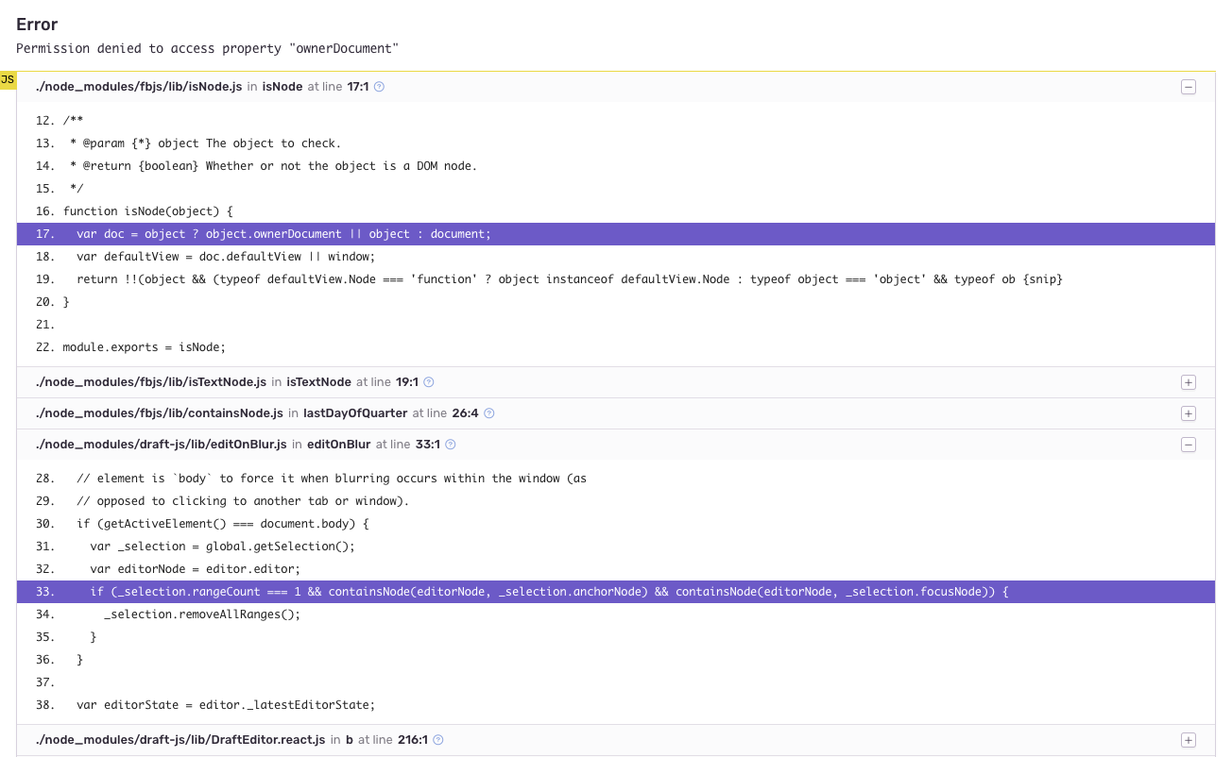Click help icon beside editOnBlur line 33:1
Viewport: 1232px width, 757px height.
[x=450, y=444]
